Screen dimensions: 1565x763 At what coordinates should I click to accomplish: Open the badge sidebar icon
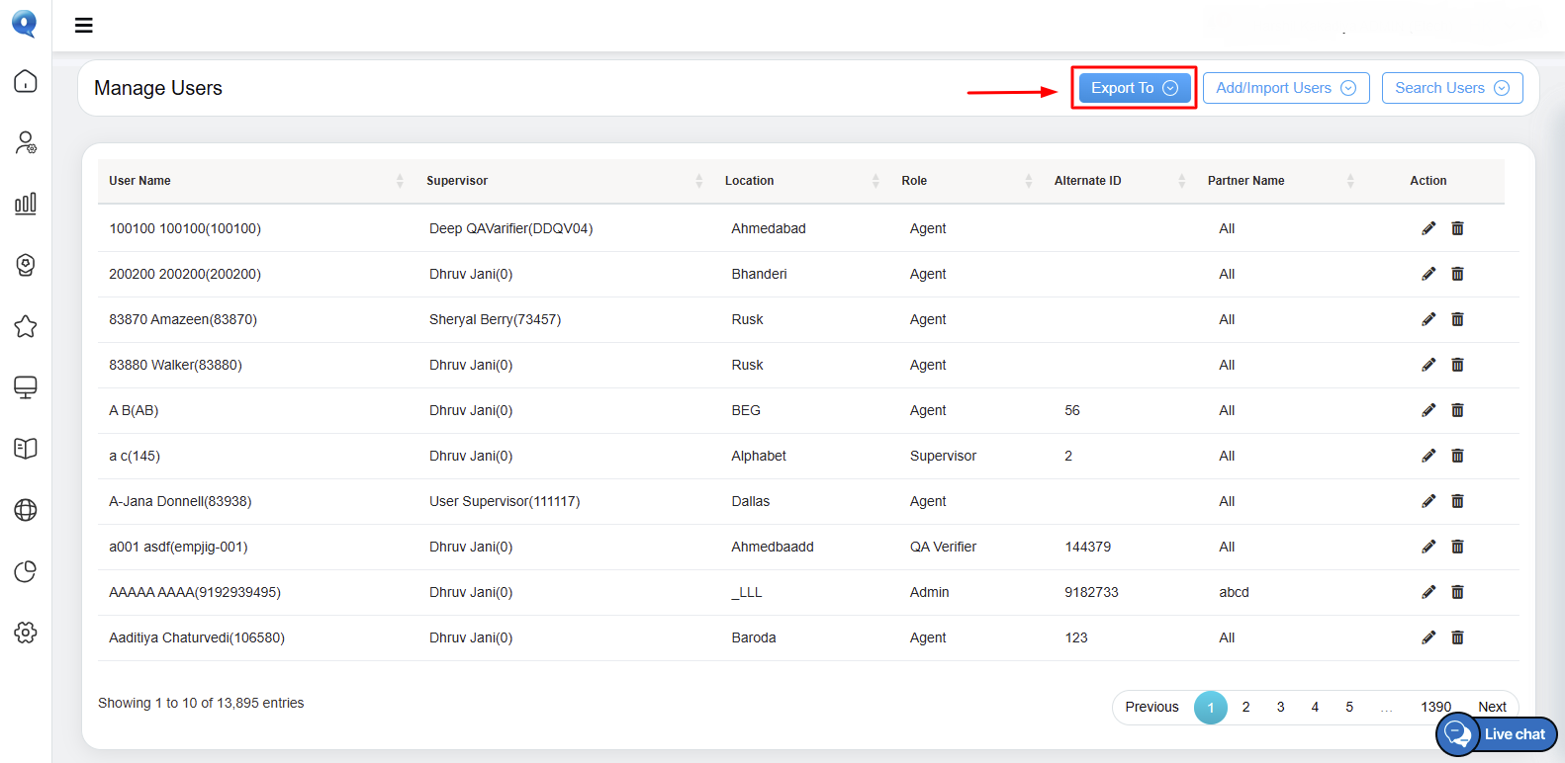26,265
